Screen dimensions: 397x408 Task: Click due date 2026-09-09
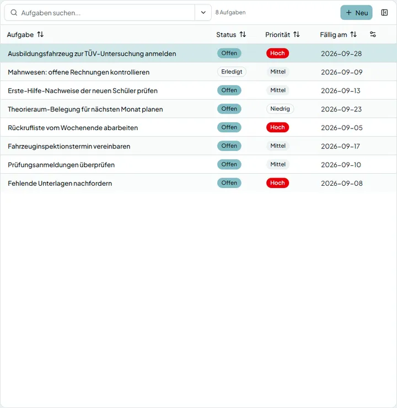[342, 72]
